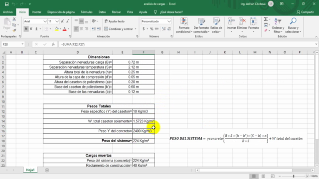Screen dimensions: 319x179
Task: Toggle Italic (K) formatting
Action: [x=31, y=29]
